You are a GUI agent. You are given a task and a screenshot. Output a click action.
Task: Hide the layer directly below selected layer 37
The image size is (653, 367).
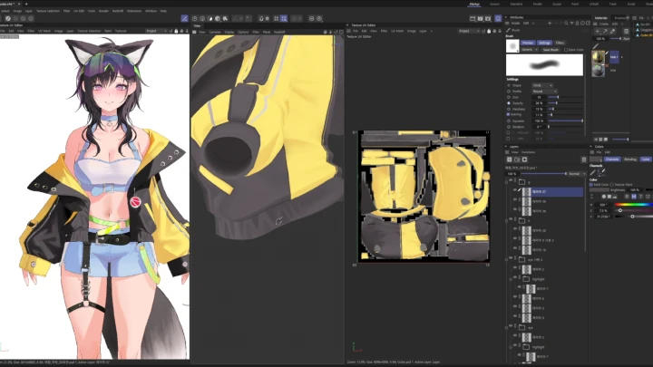click(x=515, y=199)
